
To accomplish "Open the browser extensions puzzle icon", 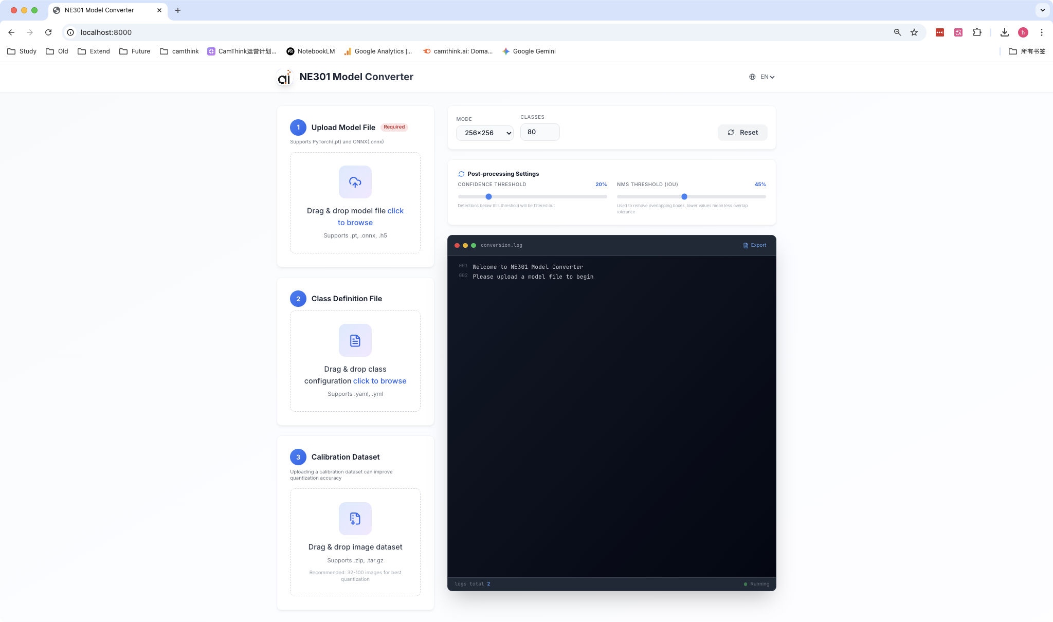I will 977,32.
